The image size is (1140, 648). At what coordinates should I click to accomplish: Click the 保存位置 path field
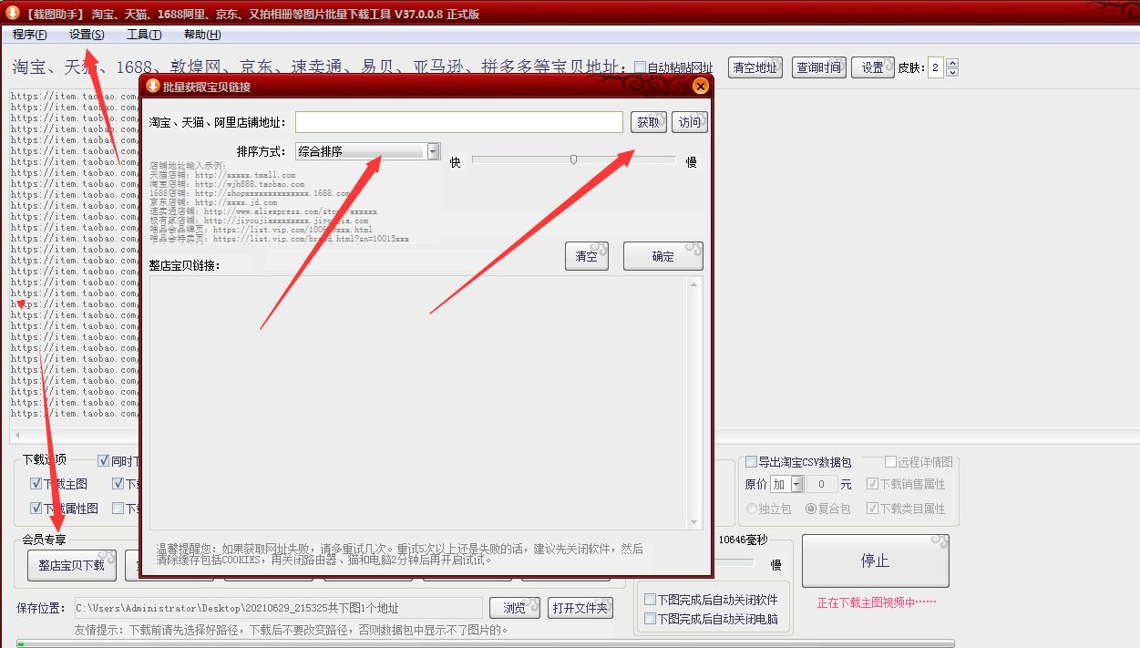pos(278,608)
